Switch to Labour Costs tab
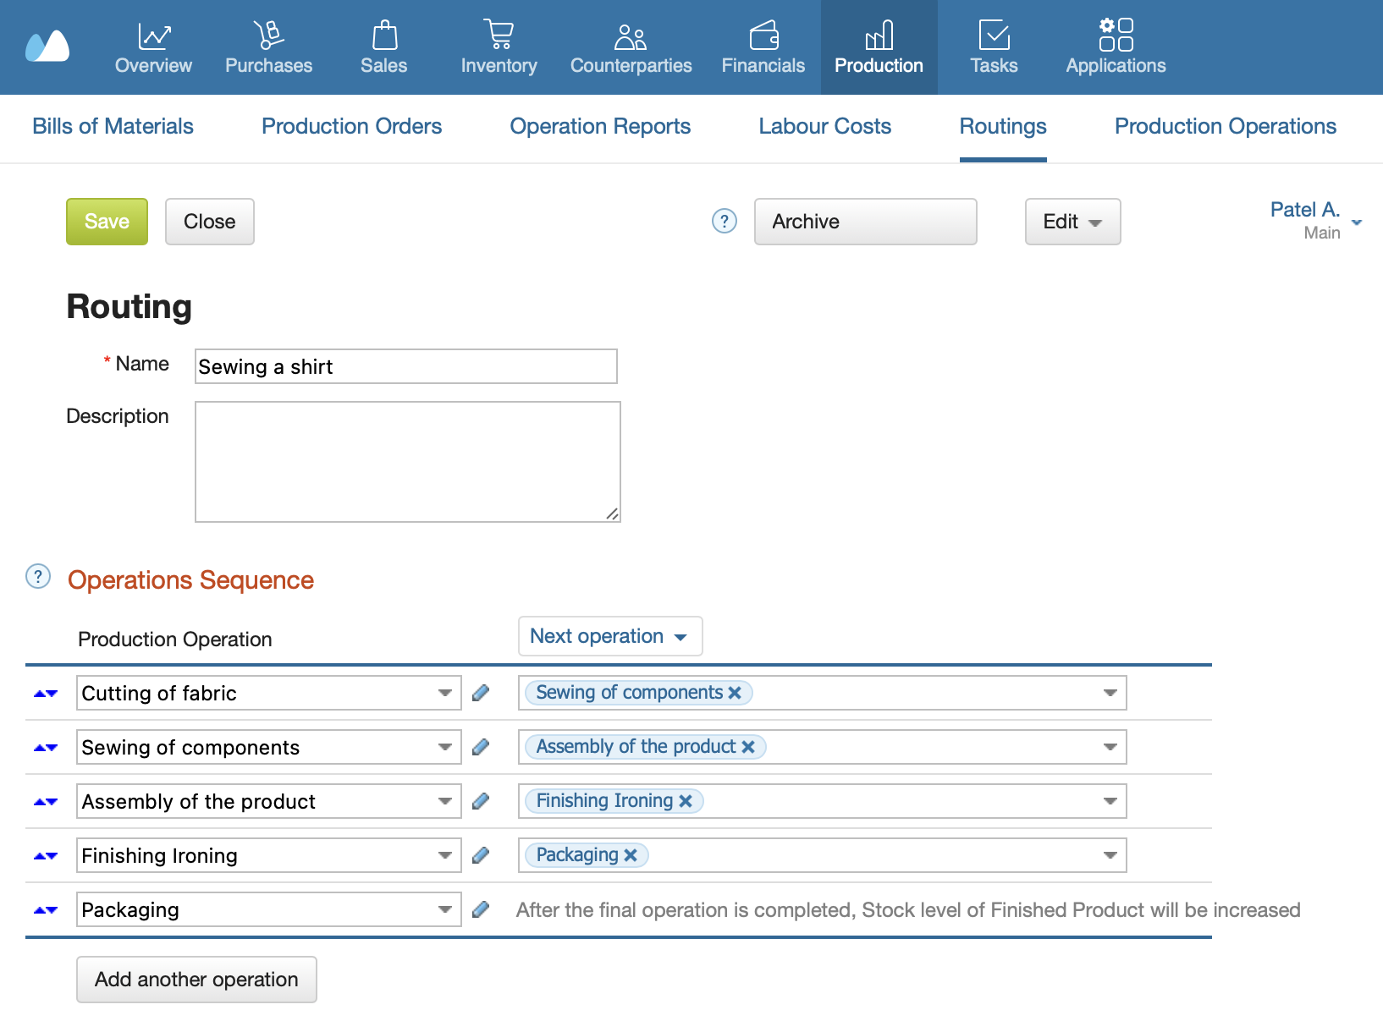 [x=824, y=126]
